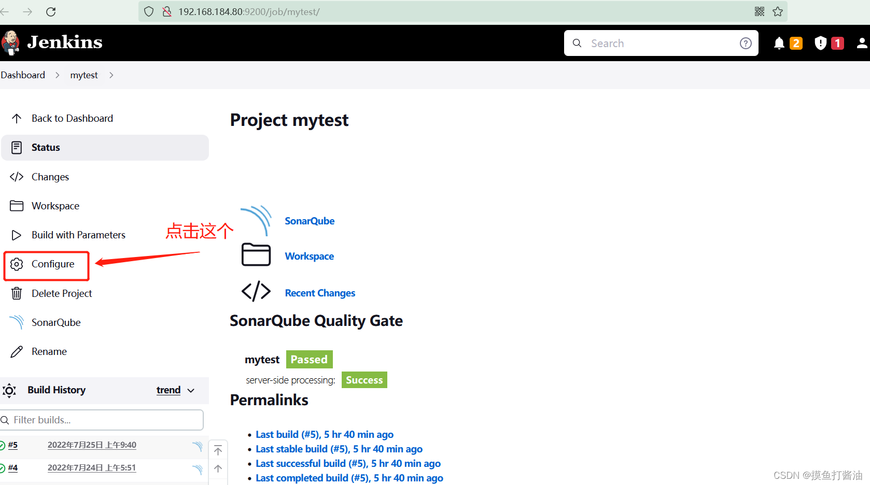Open notifications bell icon
870x485 pixels.
pyautogui.click(x=779, y=43)
